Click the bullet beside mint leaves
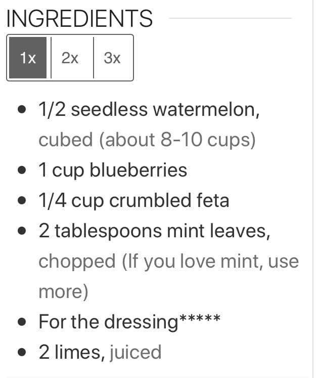 click(x=21, y=231)
